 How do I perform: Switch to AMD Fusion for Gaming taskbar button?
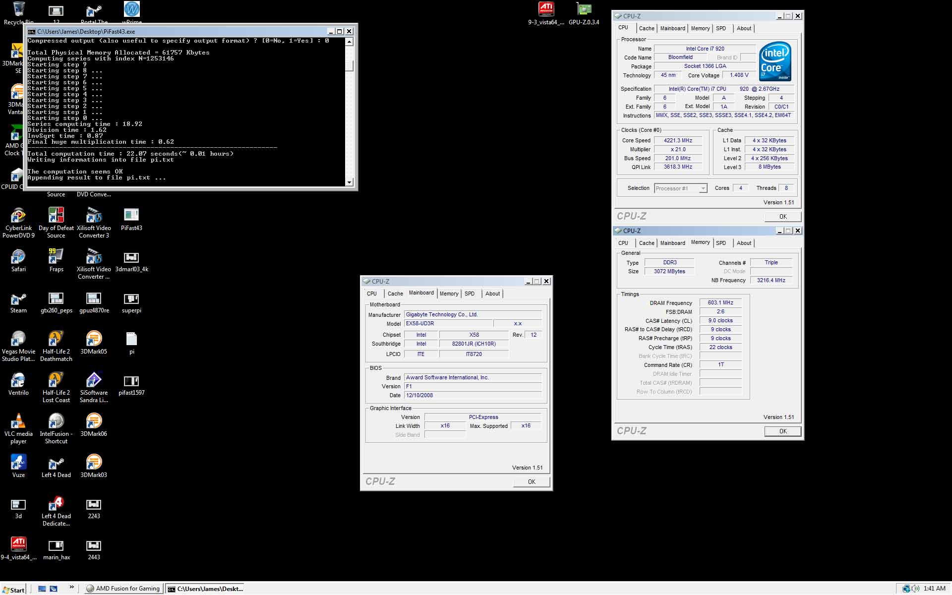click(123, 589)
